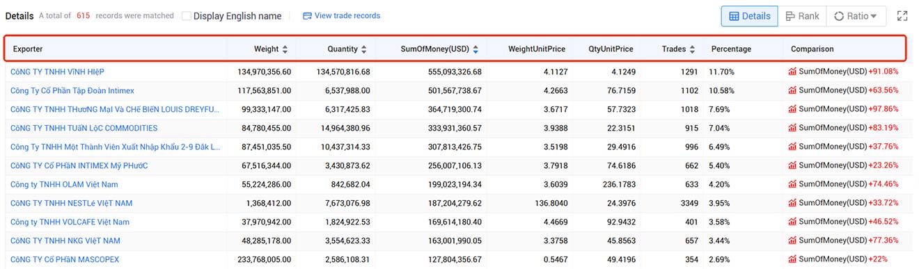Sort table by Weight column arrows
The height and width of the screenshot is (269, 919).
point(285,49)
